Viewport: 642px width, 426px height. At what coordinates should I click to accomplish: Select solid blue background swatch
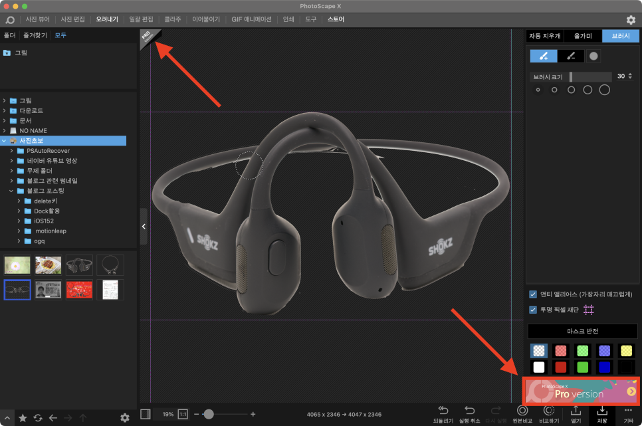[604, 367]
